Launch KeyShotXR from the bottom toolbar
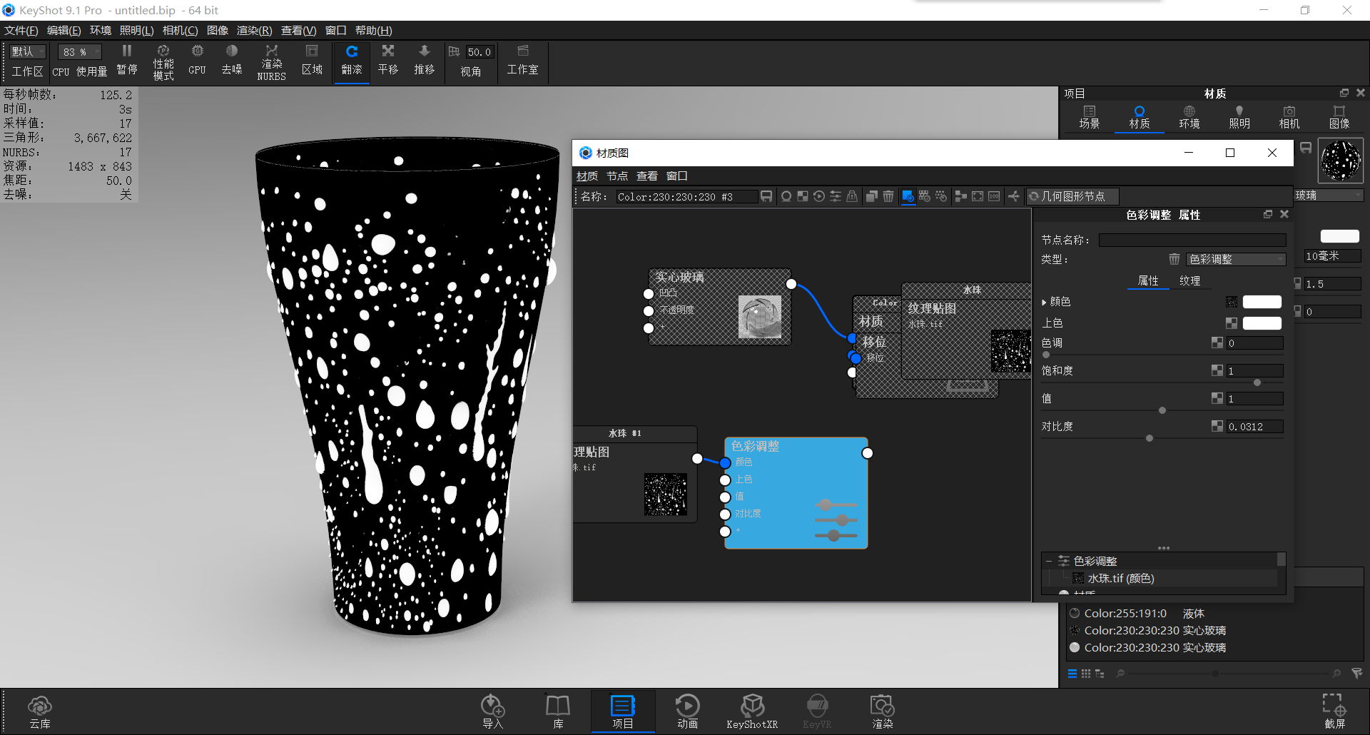Image resolution: width=1370 pixels, height=735 pixels. pos(752,711)
